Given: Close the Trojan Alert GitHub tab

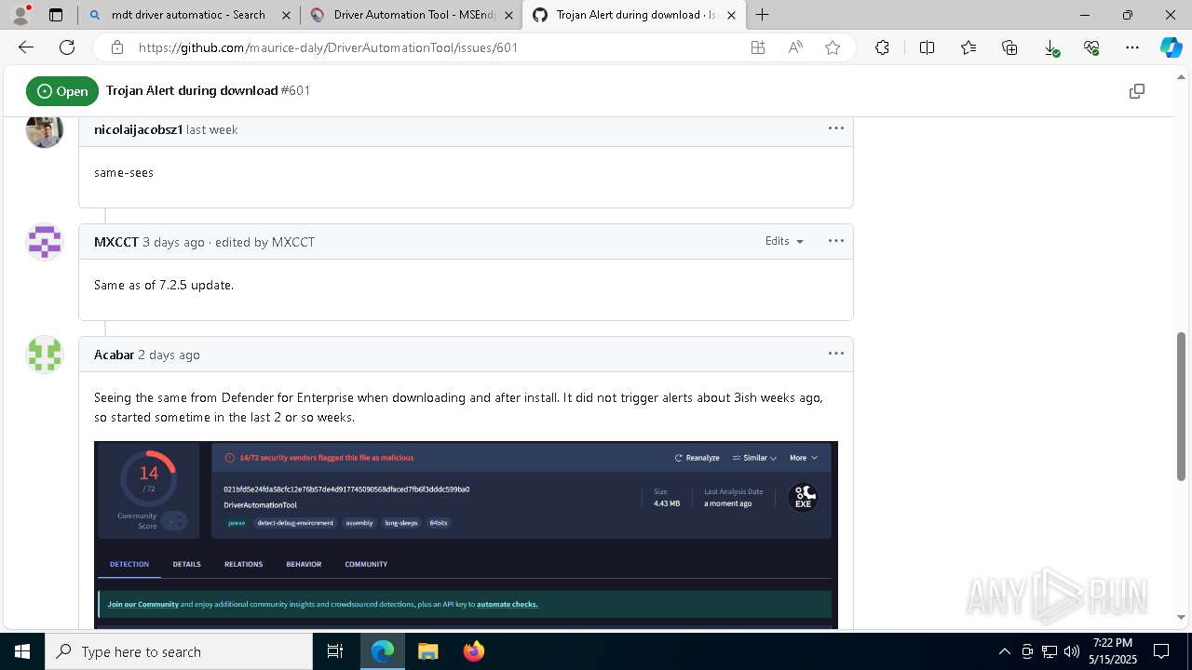Looking at the screenshot, I should [x=732, y=15].
